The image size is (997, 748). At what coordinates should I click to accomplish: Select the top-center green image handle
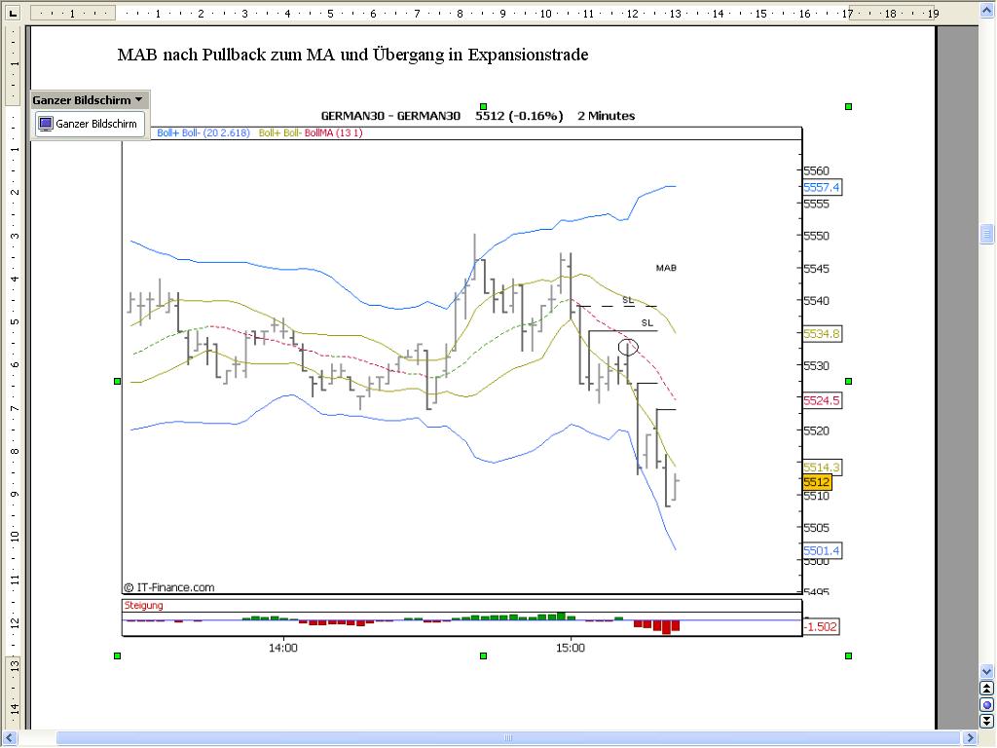[x=483, y=107]
